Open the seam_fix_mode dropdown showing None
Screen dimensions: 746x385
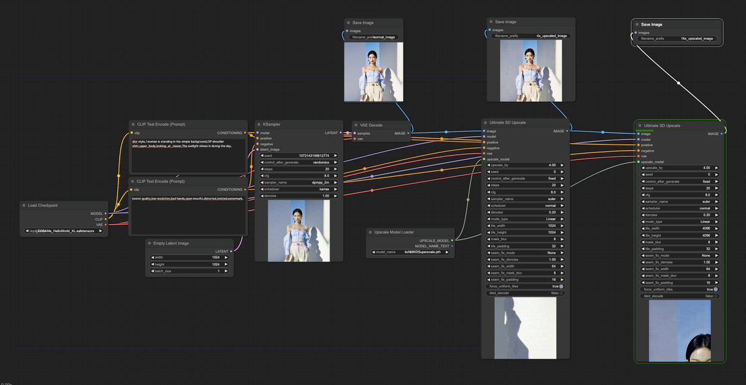525,253
